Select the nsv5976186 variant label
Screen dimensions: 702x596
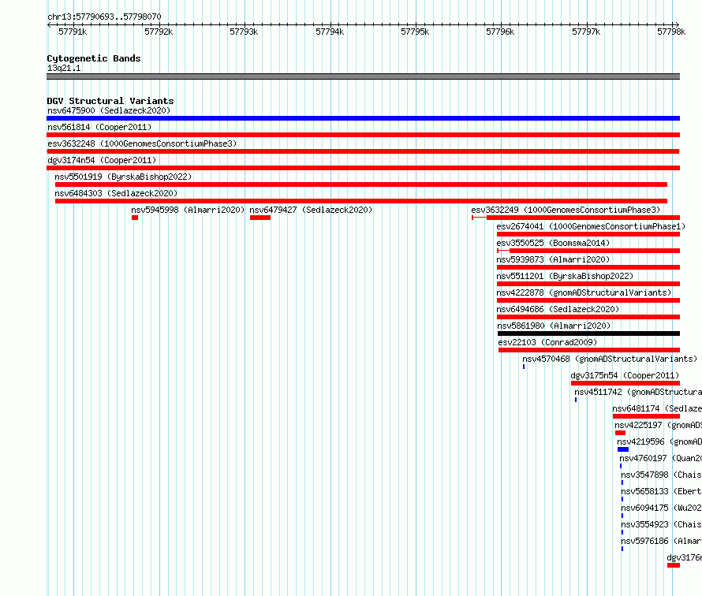pyautogui.click(x=661, y=541)
